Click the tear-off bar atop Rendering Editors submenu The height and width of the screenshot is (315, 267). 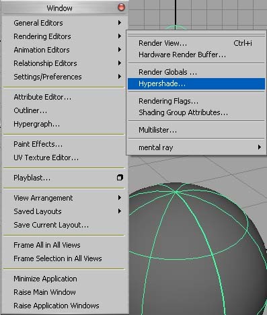196,35
